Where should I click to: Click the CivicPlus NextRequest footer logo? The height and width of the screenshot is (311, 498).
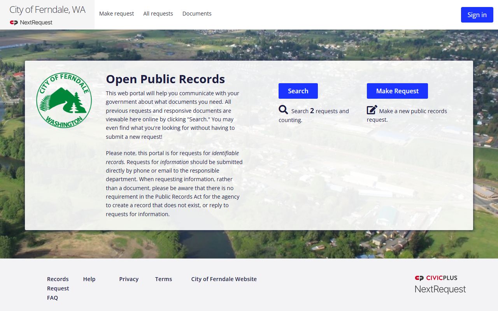440,284
